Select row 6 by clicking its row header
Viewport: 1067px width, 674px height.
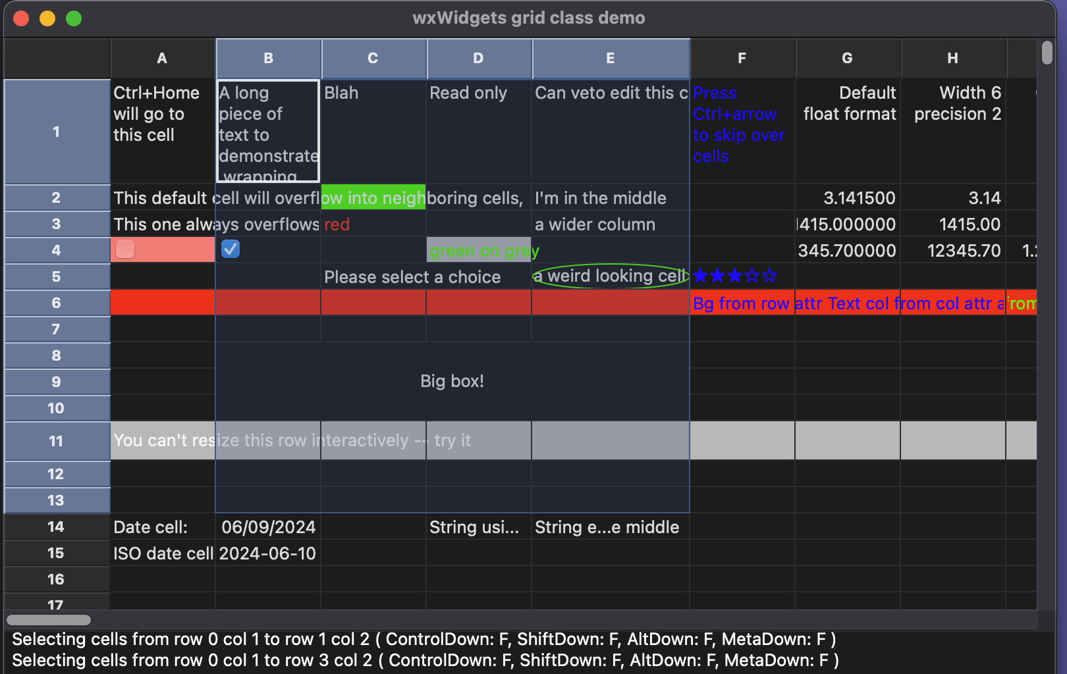click(56, 302)
